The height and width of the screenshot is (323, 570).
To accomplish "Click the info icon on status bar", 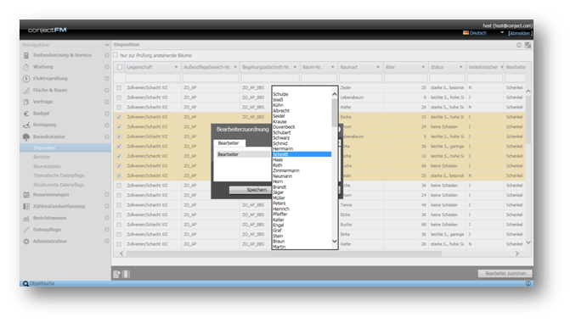I will tap(528, 283).
